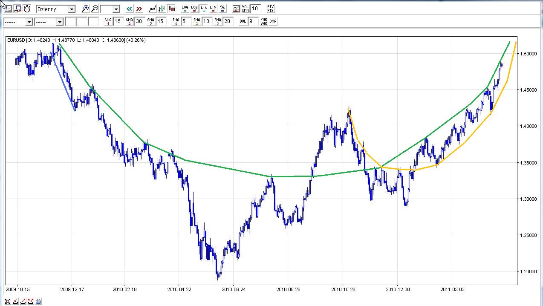Click the PIV PTS pivot points button

pos(270,9)
